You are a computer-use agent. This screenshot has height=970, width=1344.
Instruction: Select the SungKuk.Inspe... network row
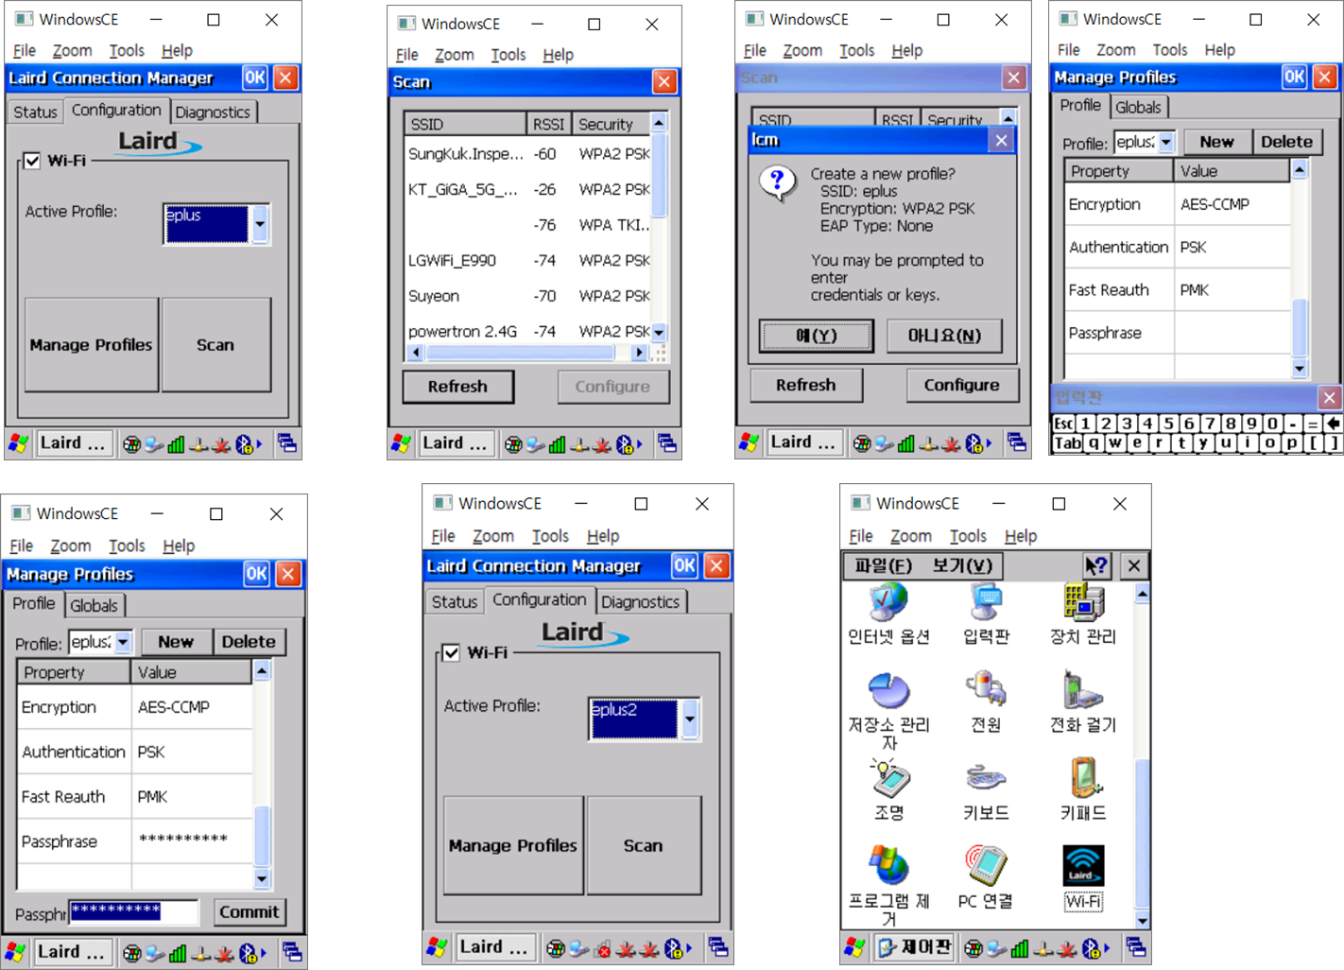tap(527, 153)
